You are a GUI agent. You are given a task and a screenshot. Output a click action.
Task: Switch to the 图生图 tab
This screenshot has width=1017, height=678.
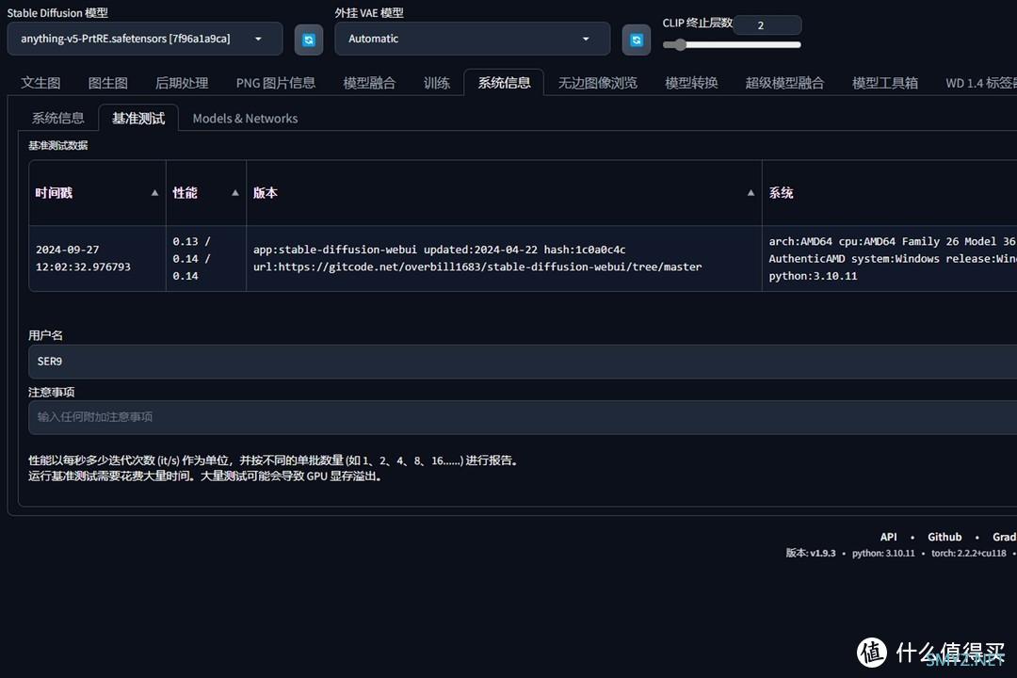pos(107,83)
